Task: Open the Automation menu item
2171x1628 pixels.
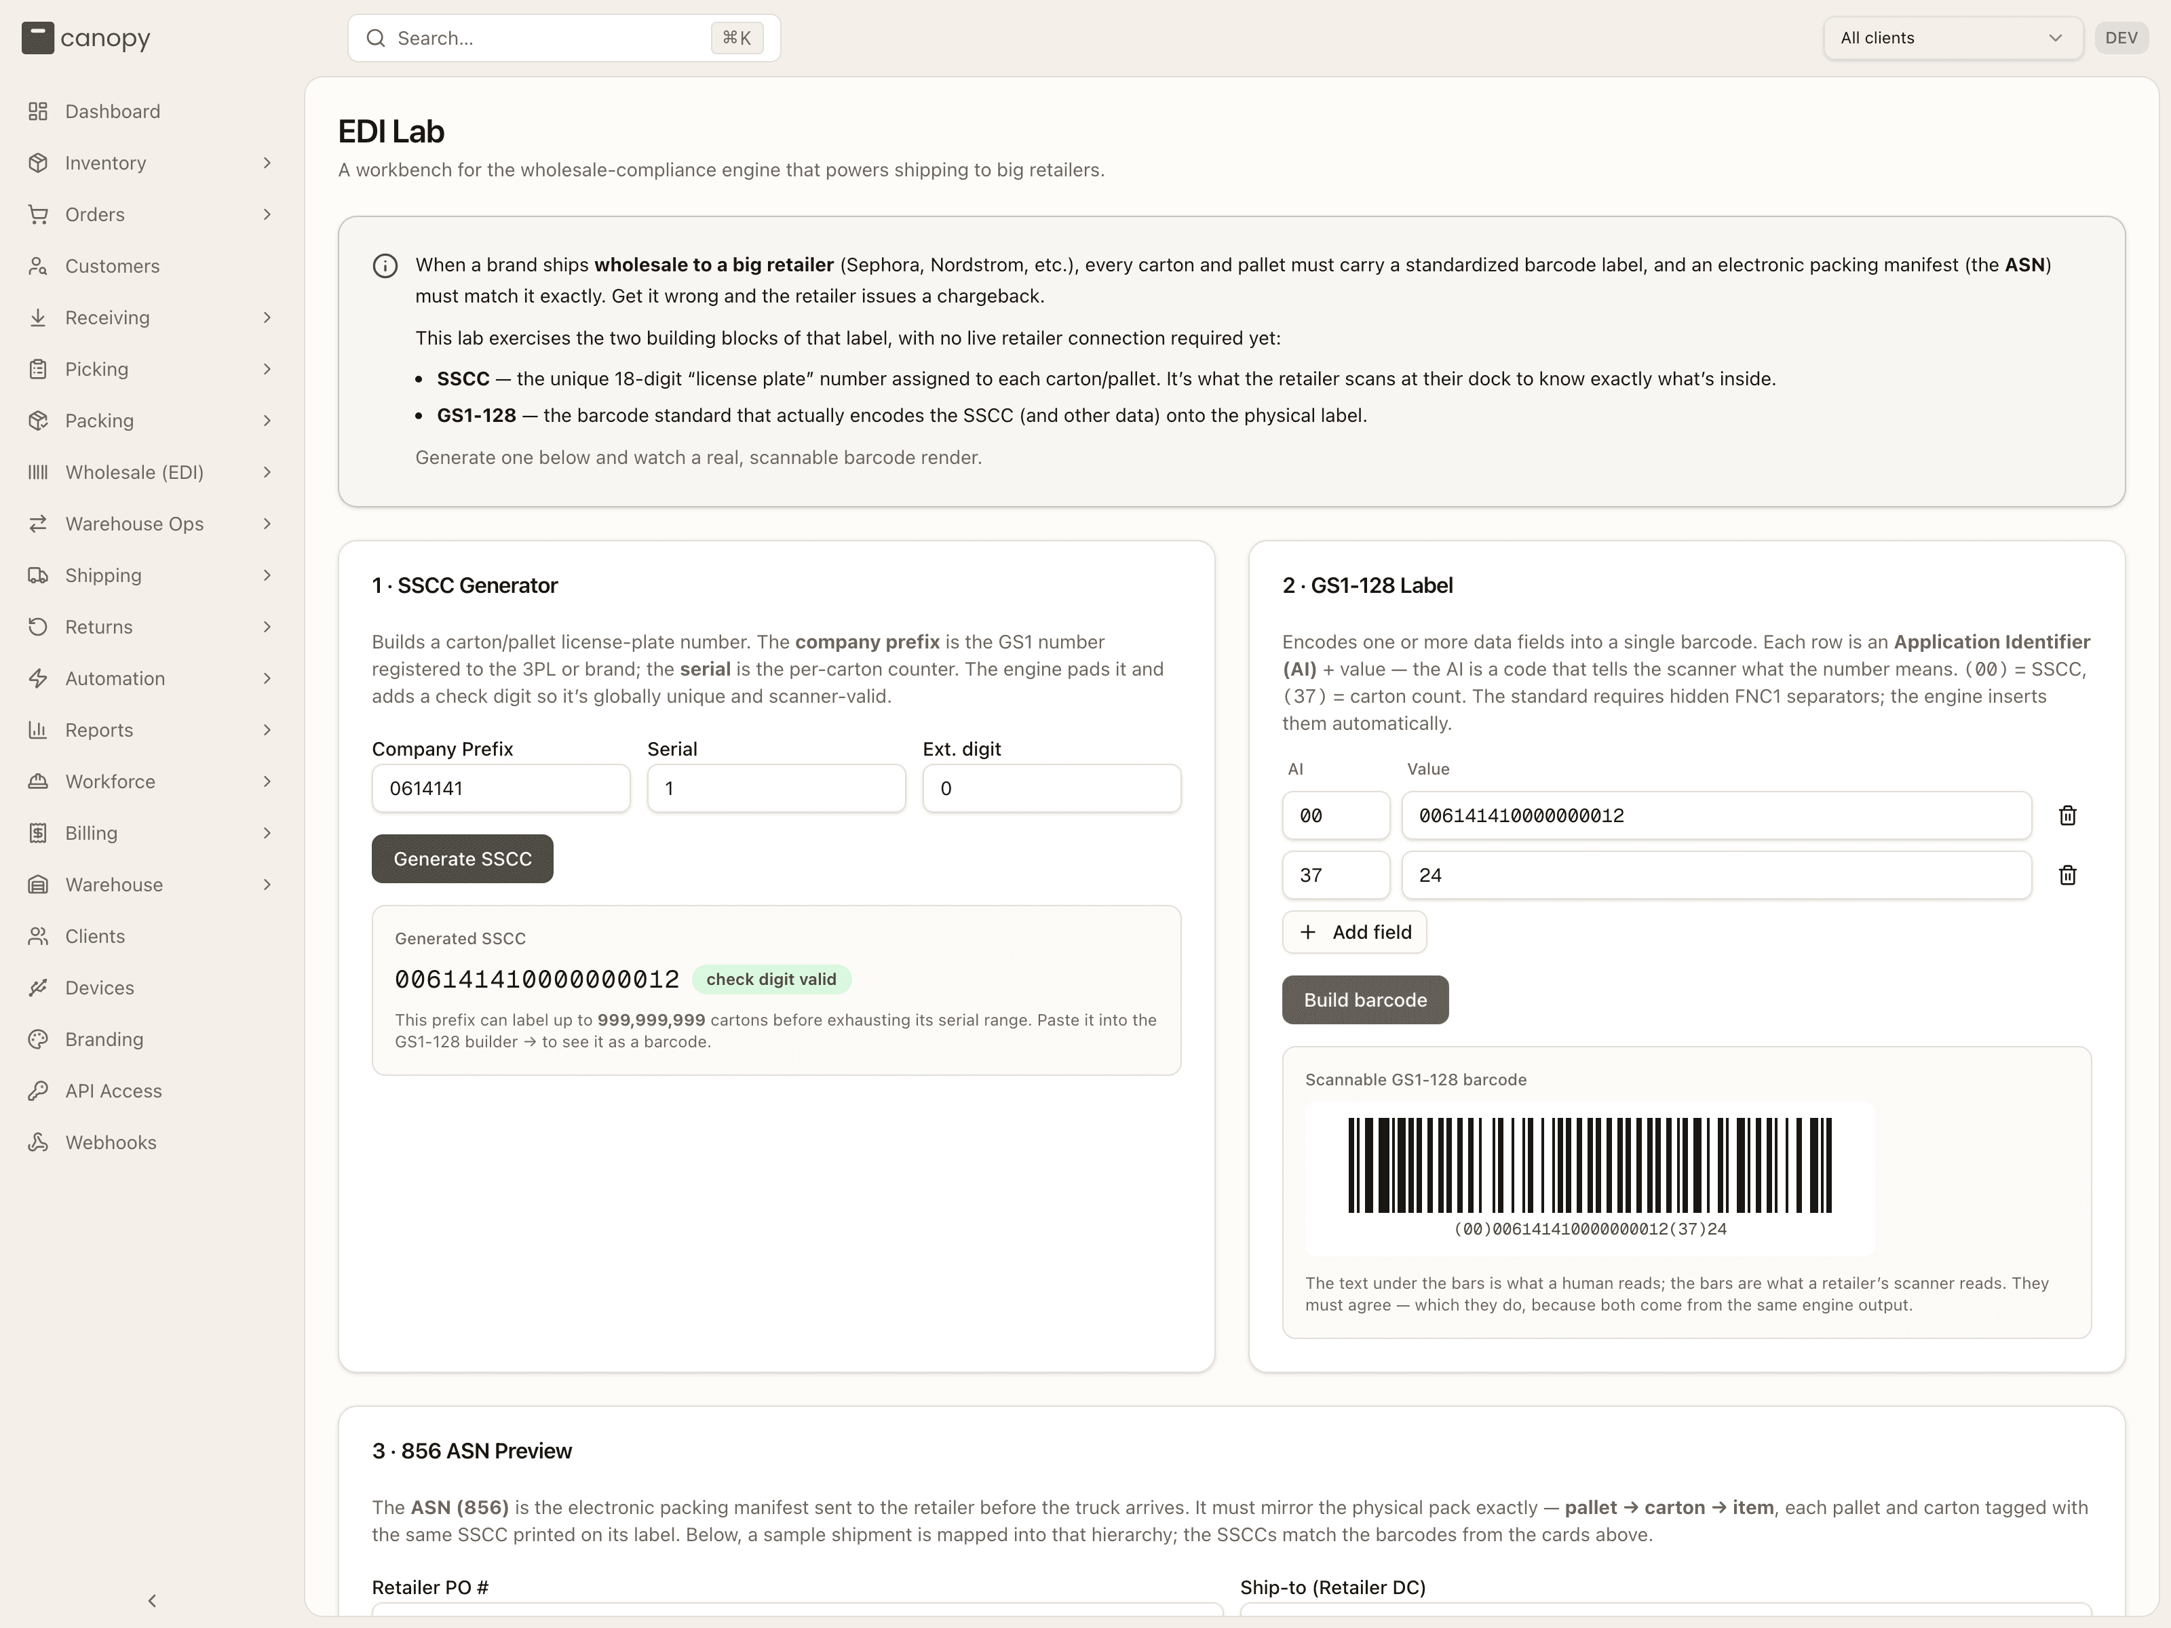Action: point(151,678)
